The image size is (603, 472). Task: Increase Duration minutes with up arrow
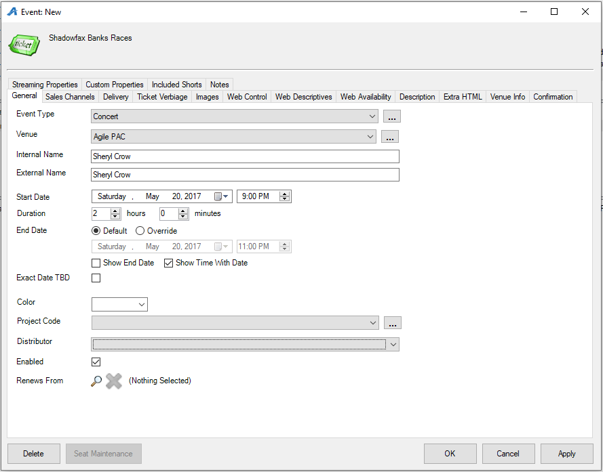coord(183,211)
